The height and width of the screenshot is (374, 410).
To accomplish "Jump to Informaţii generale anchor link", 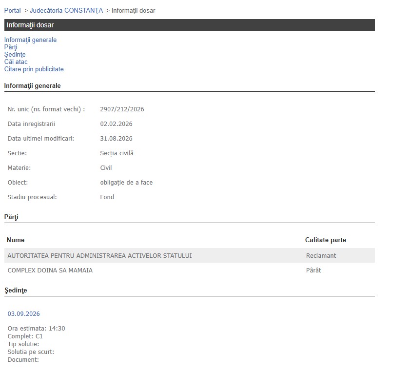I will click(30, 40).
